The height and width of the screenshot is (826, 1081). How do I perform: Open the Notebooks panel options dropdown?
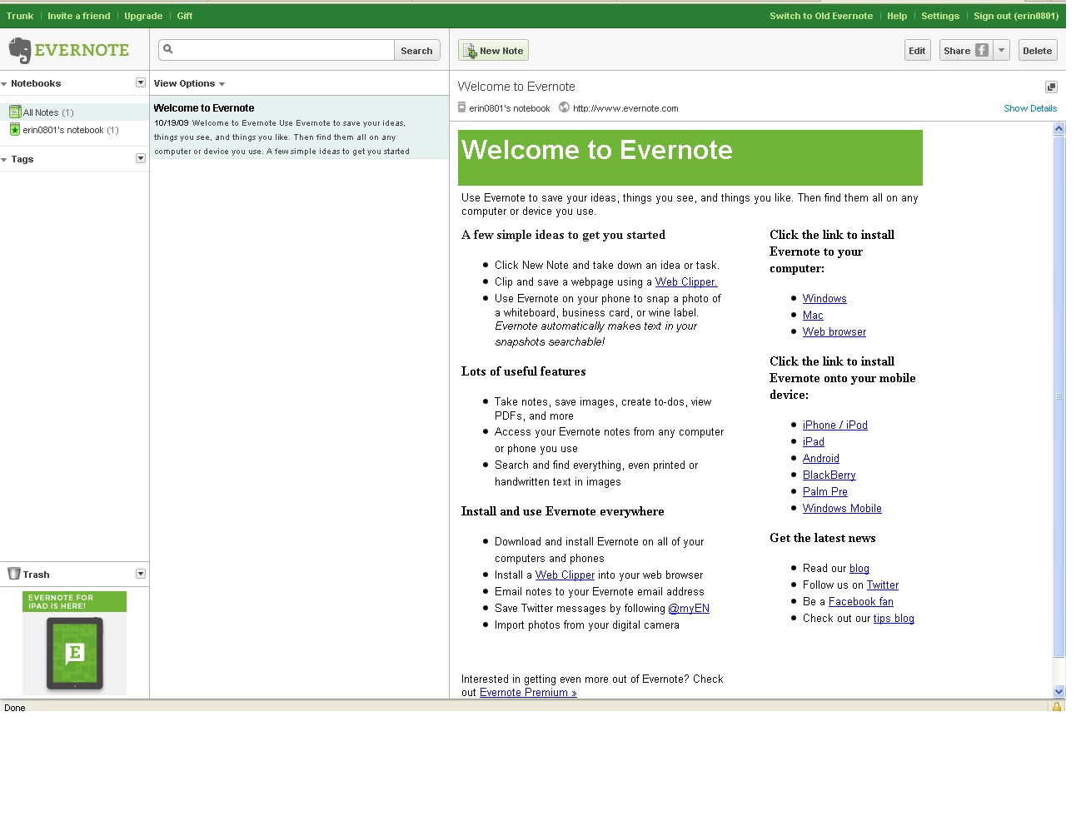click(141, 82)
